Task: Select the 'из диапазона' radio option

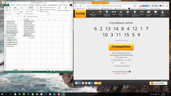Action: click(112, 60)
